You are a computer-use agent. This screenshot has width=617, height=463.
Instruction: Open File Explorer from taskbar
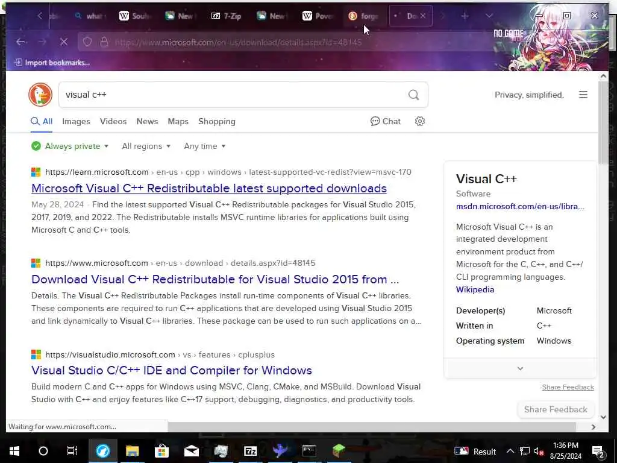point(132,451)
